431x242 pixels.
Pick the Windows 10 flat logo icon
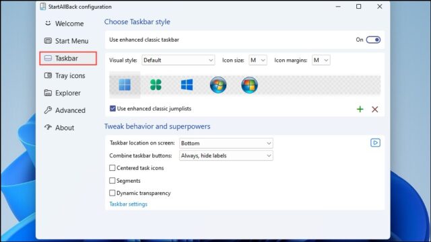(x=187, y=85)
